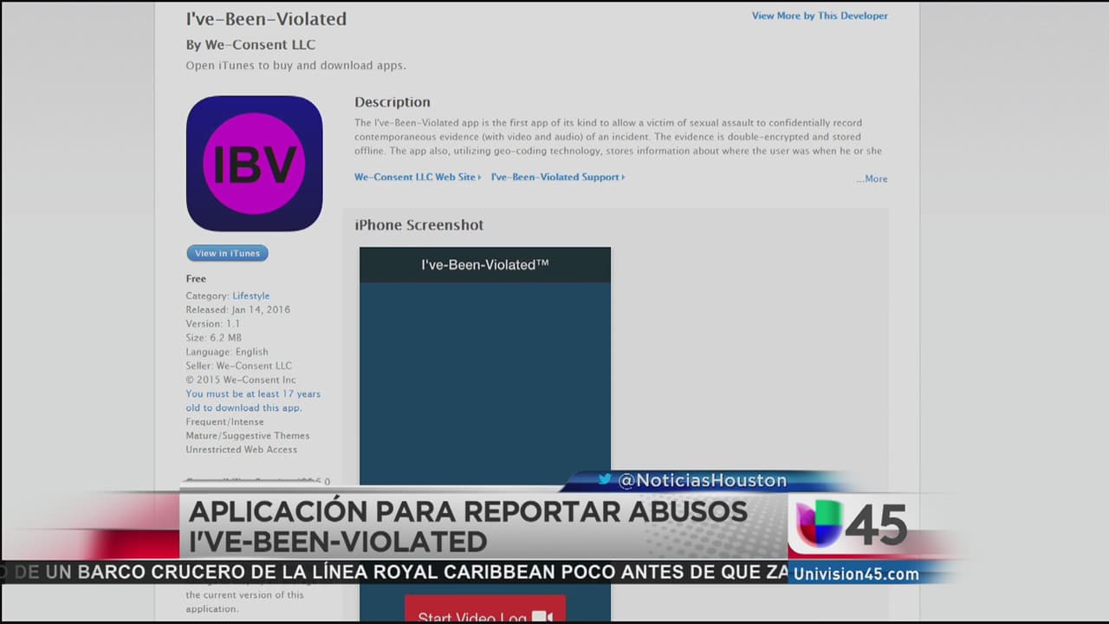The height and width of the screenshot is (624, 1109).
Task: Click the Univision45.com website text
Action: click(855, 574)
